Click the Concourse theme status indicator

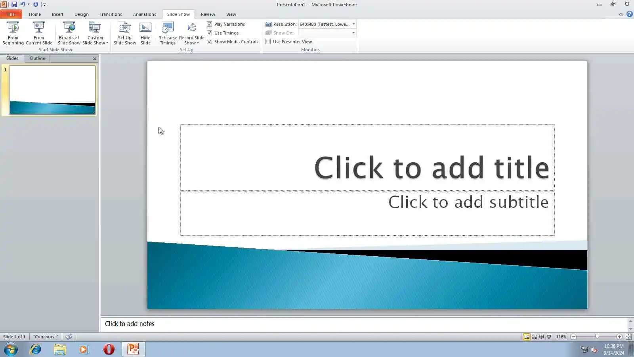pyautogui.click(x=46, y=337)
